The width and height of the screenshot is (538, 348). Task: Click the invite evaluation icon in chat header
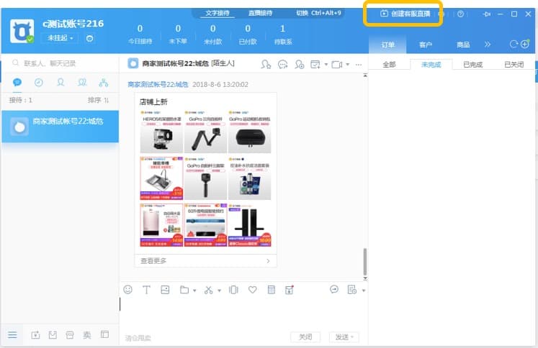click(315, 64)
